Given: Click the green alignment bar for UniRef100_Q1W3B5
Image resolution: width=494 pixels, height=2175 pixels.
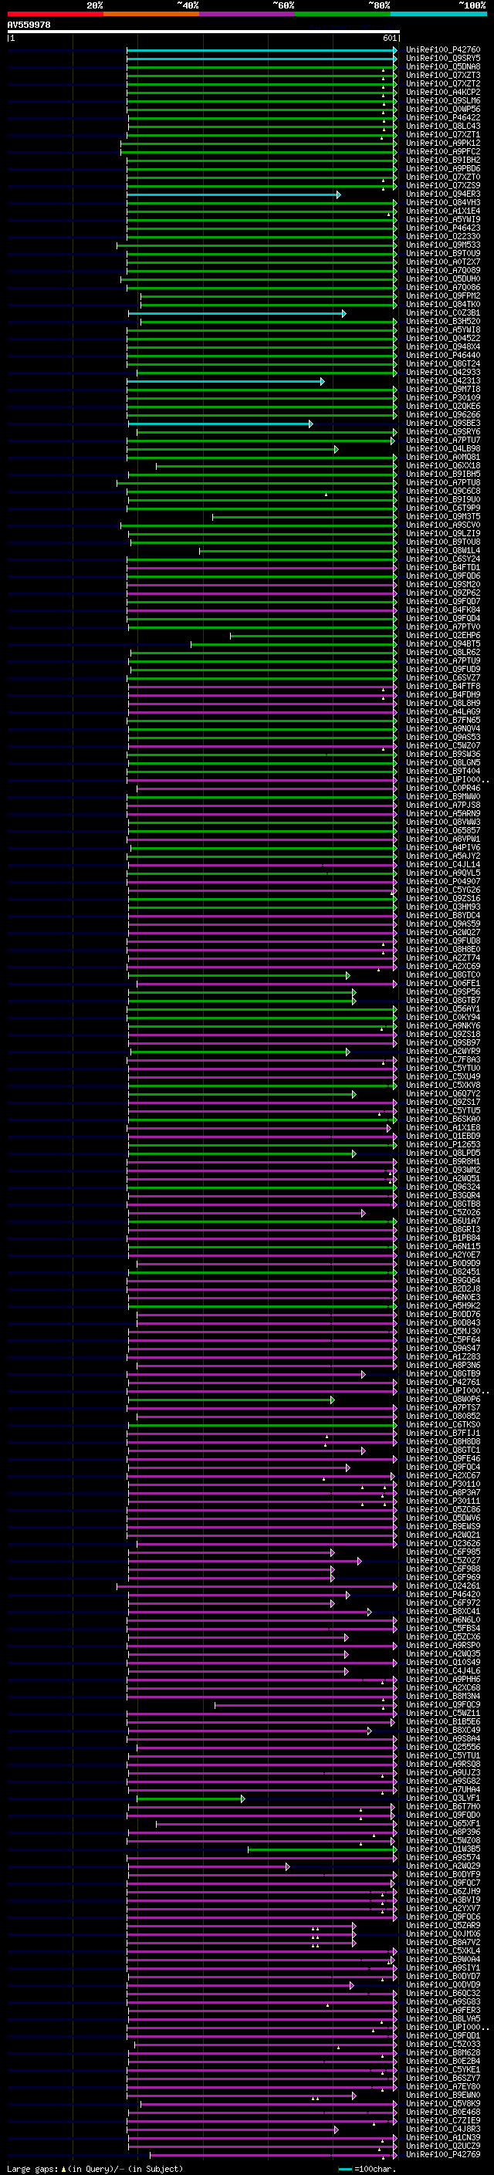Looking at the screenshot, I should 323,1850.
